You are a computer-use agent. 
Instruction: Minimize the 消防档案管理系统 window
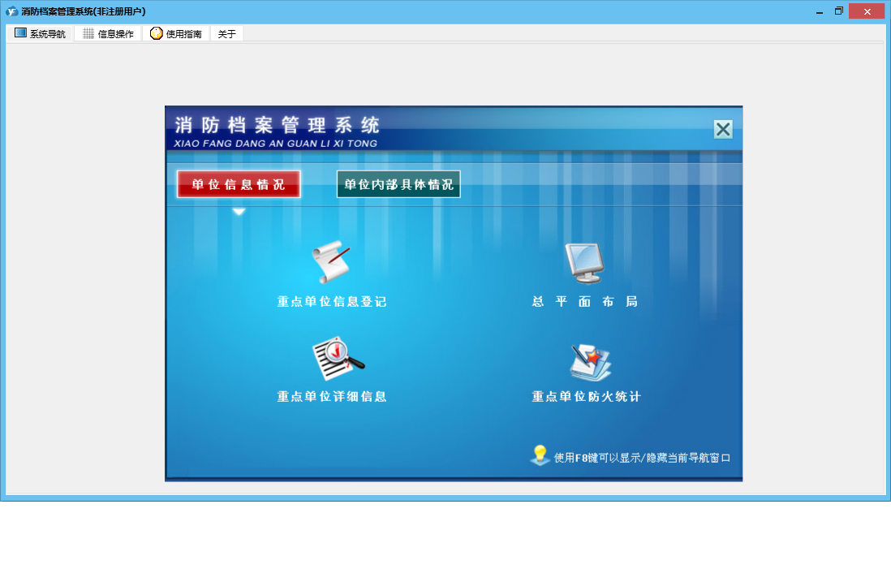coord(820,11)
